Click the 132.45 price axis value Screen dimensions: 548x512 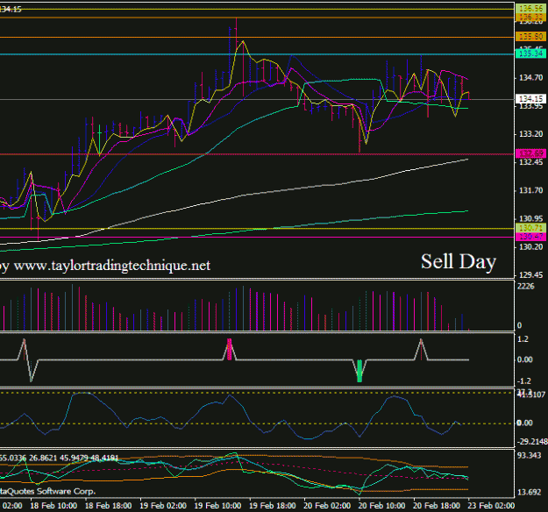pos(530,162)
